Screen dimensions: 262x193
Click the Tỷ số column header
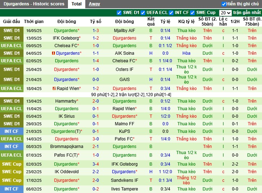tap(95, 22)
